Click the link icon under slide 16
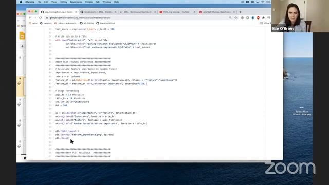 tap(20, 125)
